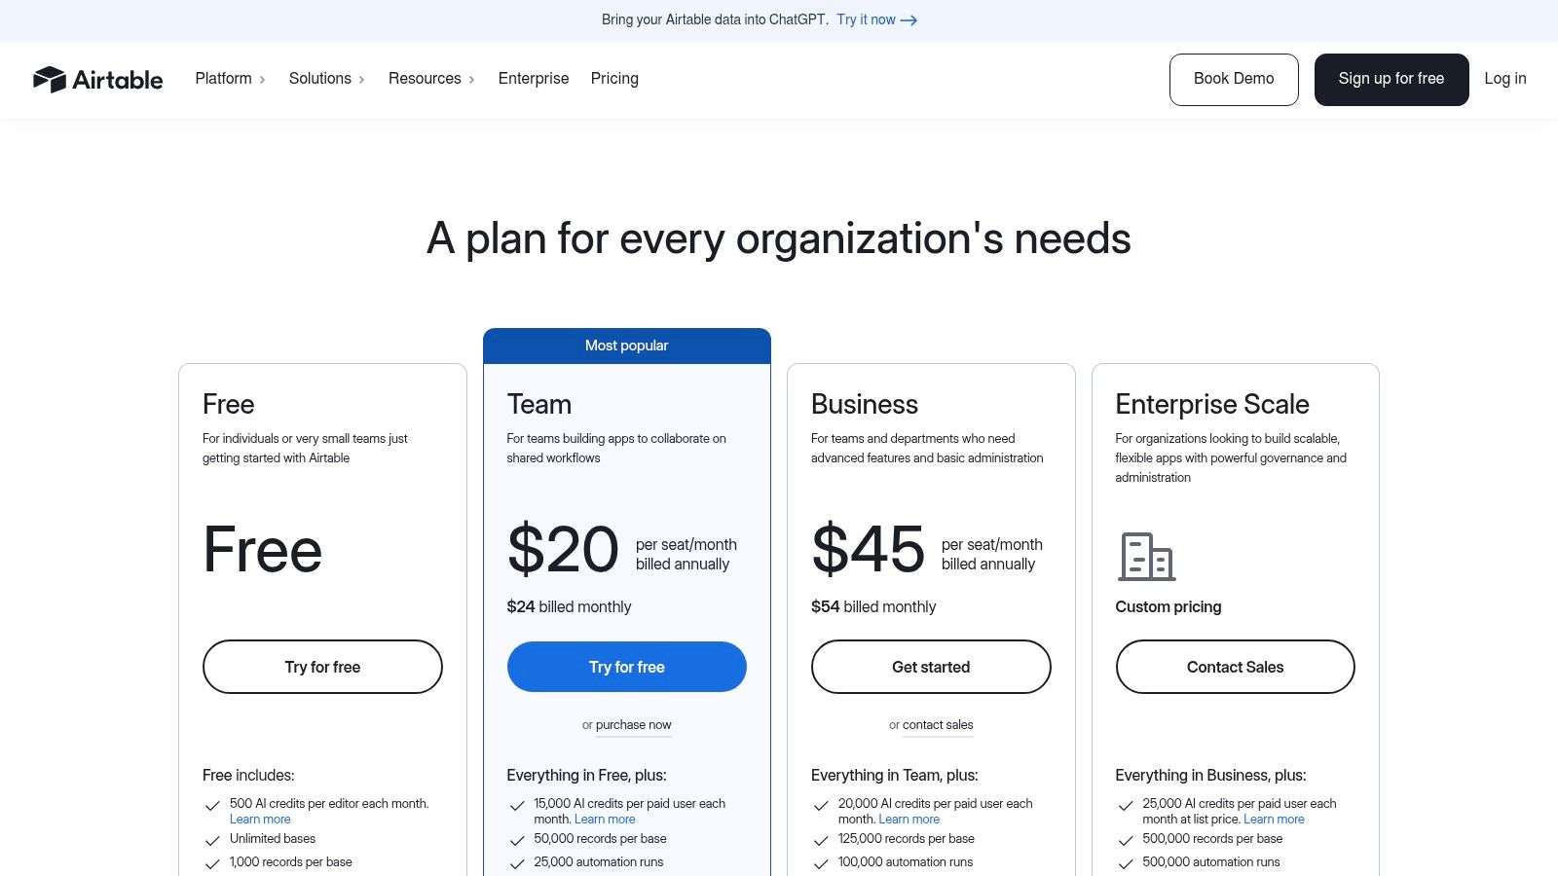Click the checkmark beside 500 AI credits
The height and width of the screenshot is (876, 1558).
click(x=211, y=805)
